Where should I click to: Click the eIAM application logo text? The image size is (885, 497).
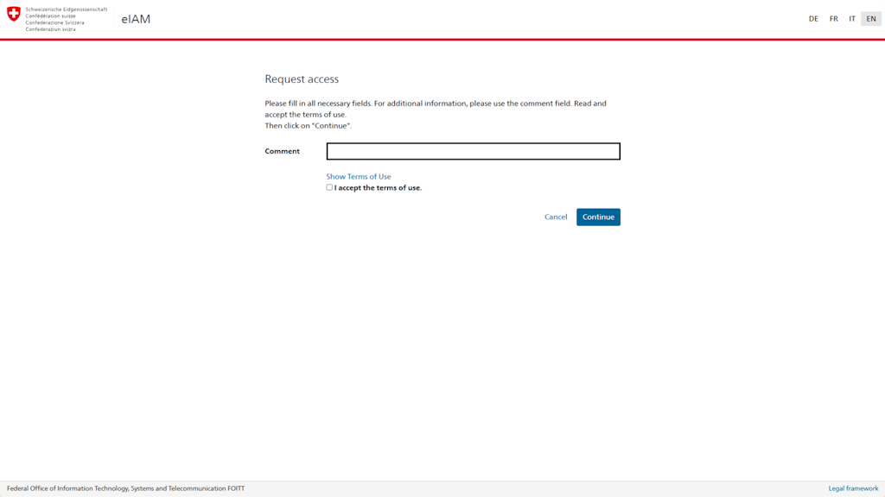tap(134, 18)
